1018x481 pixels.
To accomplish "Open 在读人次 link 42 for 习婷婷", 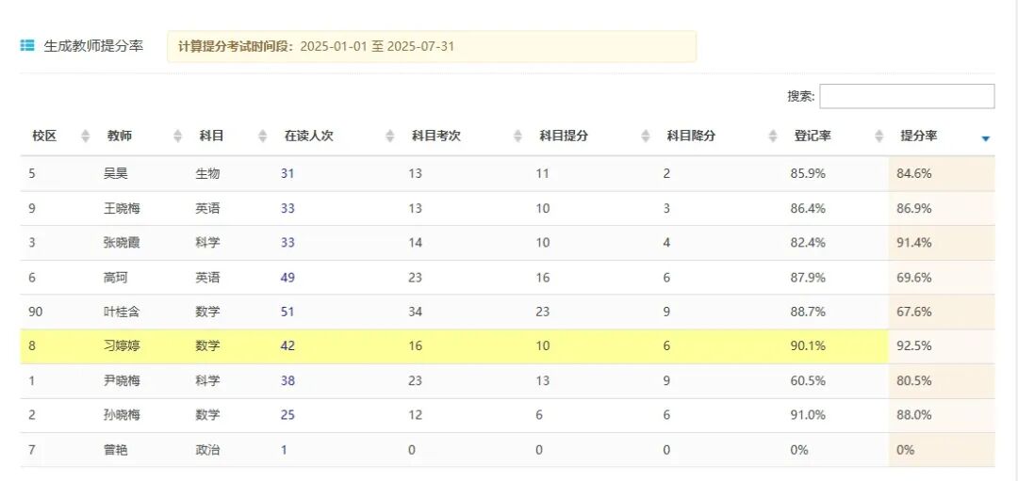I will [287, 345].
